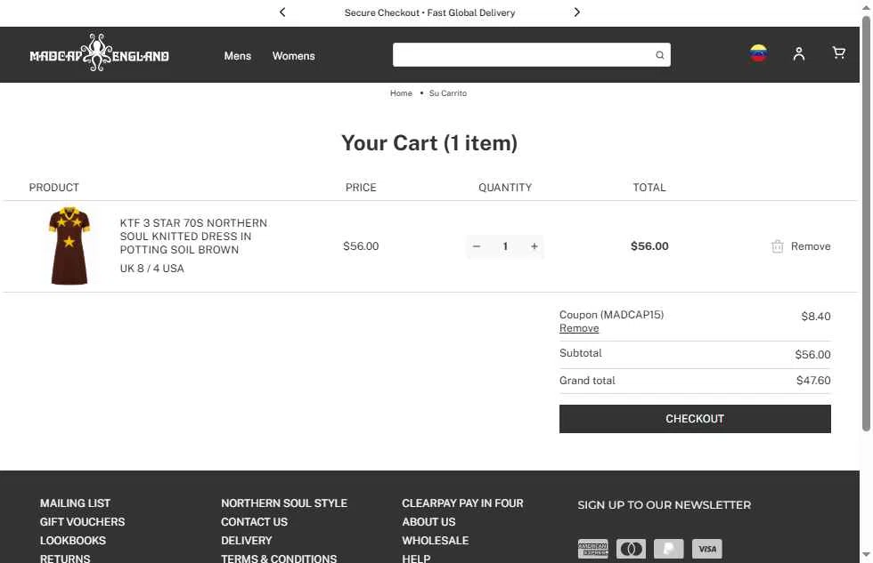This screenshot has width=873, height=563.
Task: Click the Madcap England octopus logo
Action: [x=99, y=52]
